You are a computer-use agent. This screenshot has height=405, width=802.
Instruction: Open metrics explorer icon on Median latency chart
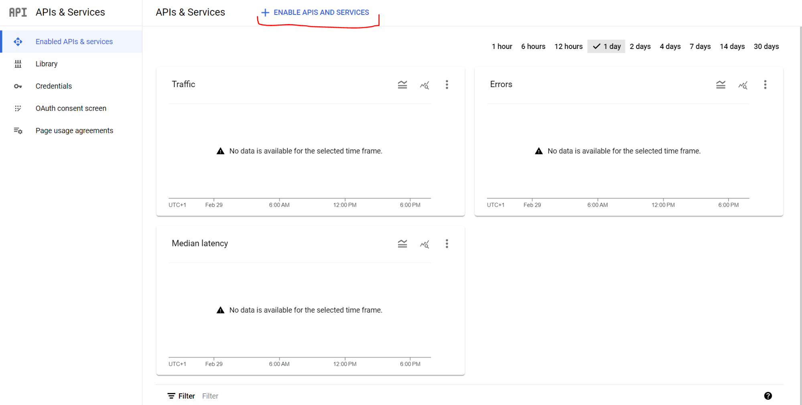coord(424,244)
